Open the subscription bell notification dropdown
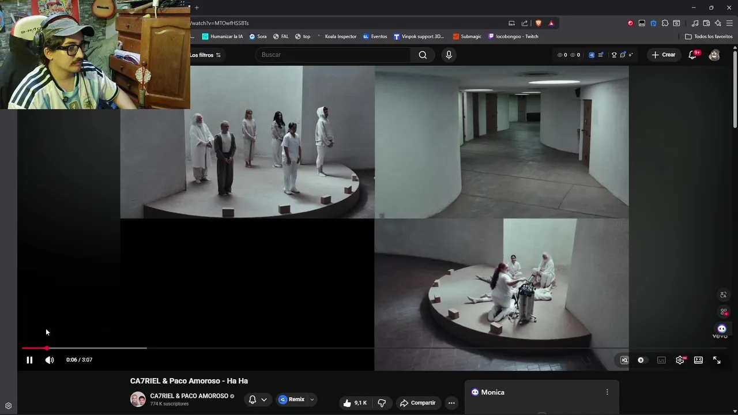 pos(258,399)
